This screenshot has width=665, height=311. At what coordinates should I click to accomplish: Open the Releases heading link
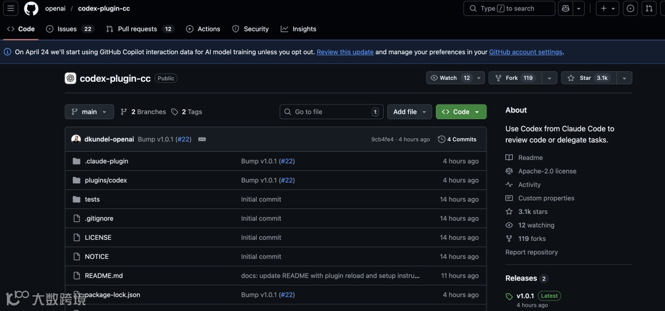click(526, 278)
